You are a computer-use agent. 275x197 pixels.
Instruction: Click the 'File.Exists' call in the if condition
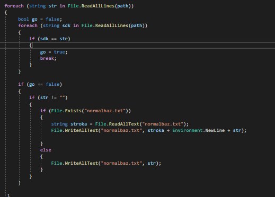(66, 111)
